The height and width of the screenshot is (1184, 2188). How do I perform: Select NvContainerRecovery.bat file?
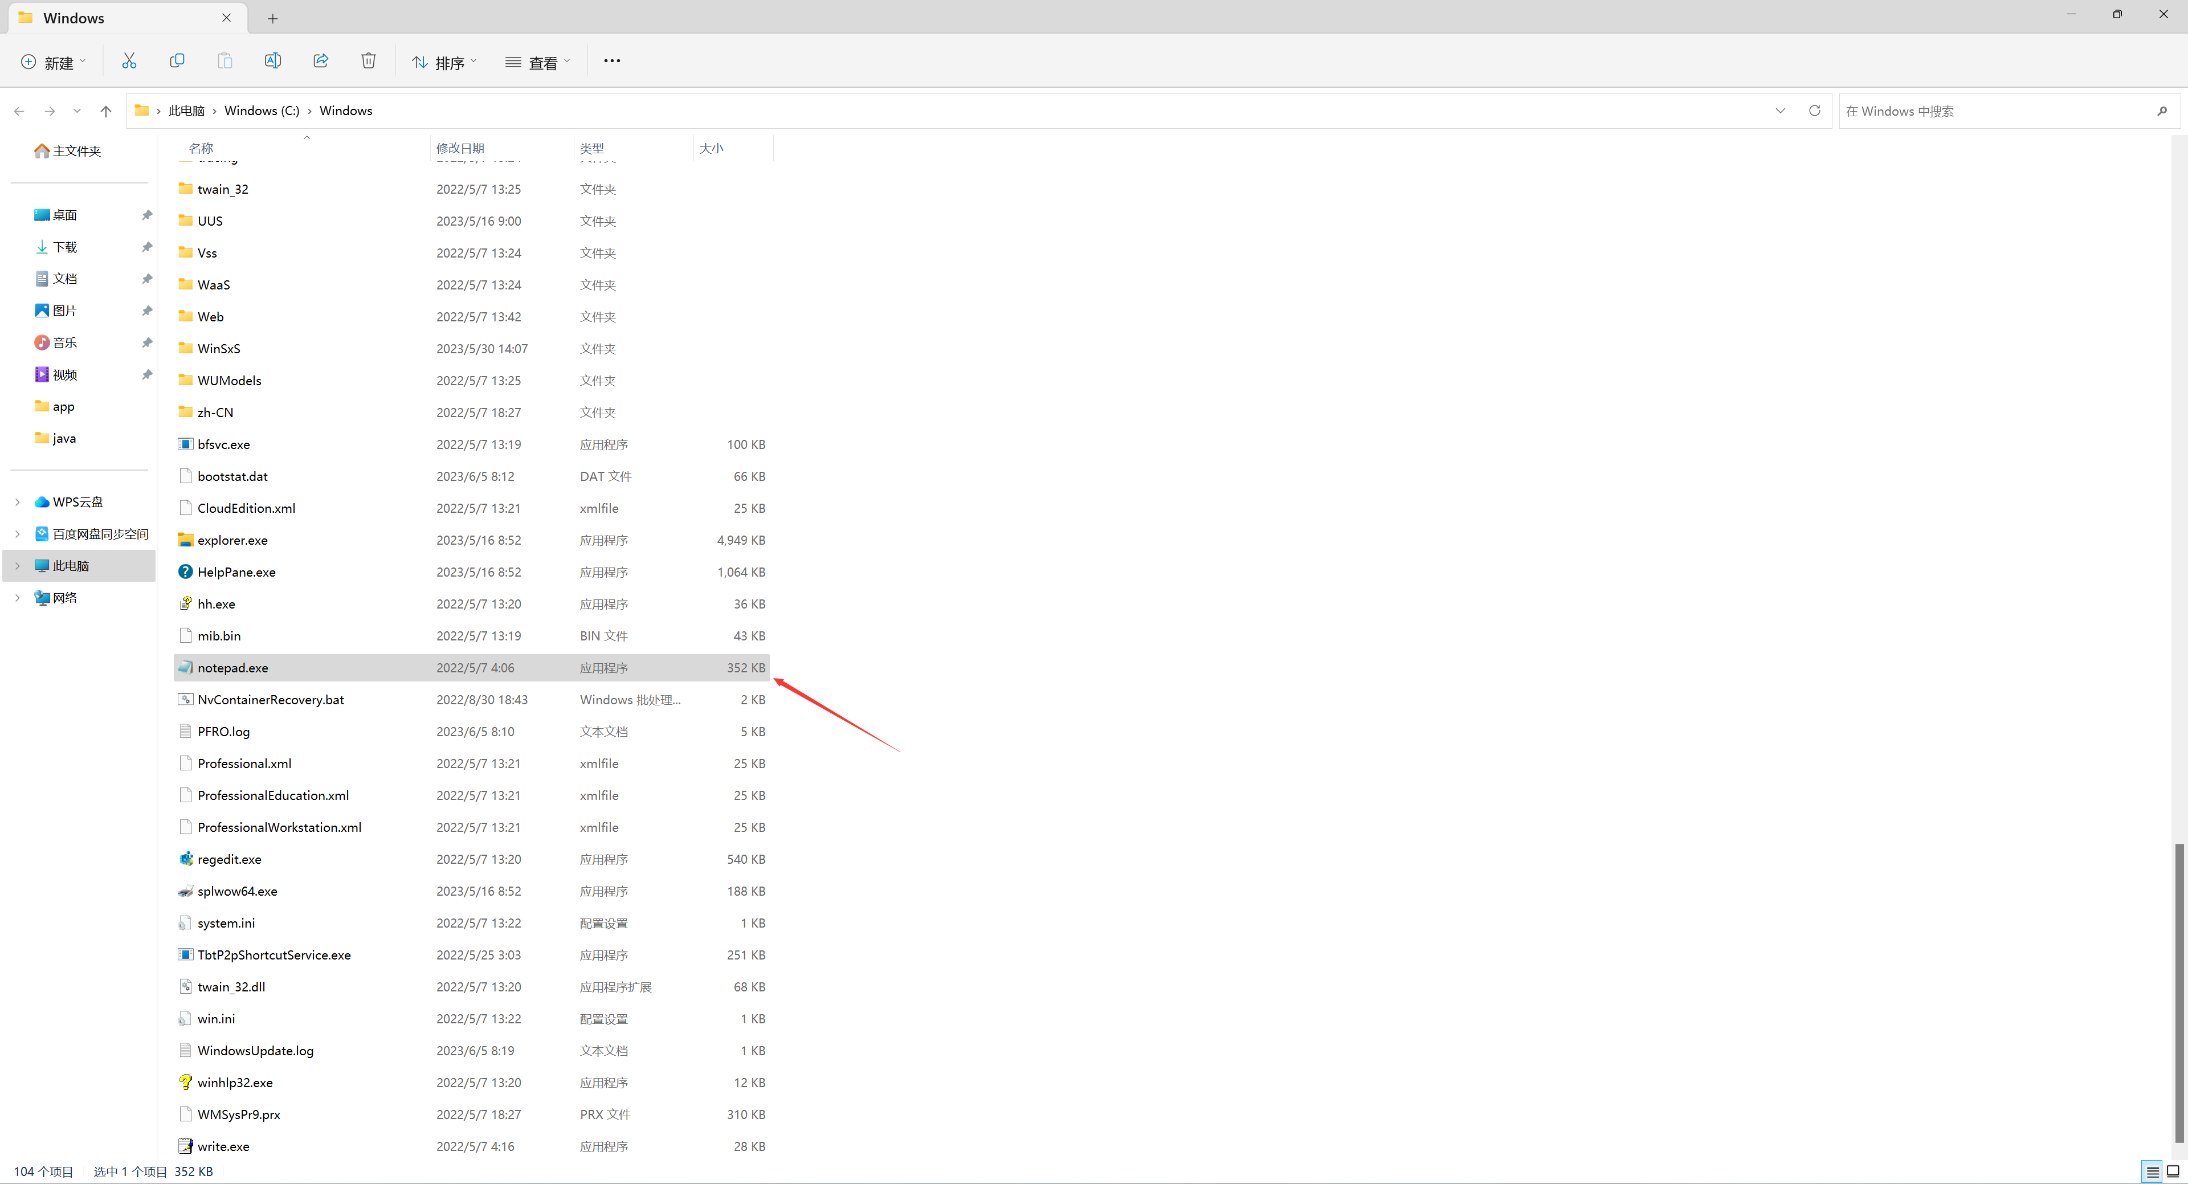[x=471, y=700]
